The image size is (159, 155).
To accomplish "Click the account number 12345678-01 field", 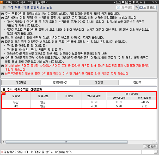I will click(60, 83).
